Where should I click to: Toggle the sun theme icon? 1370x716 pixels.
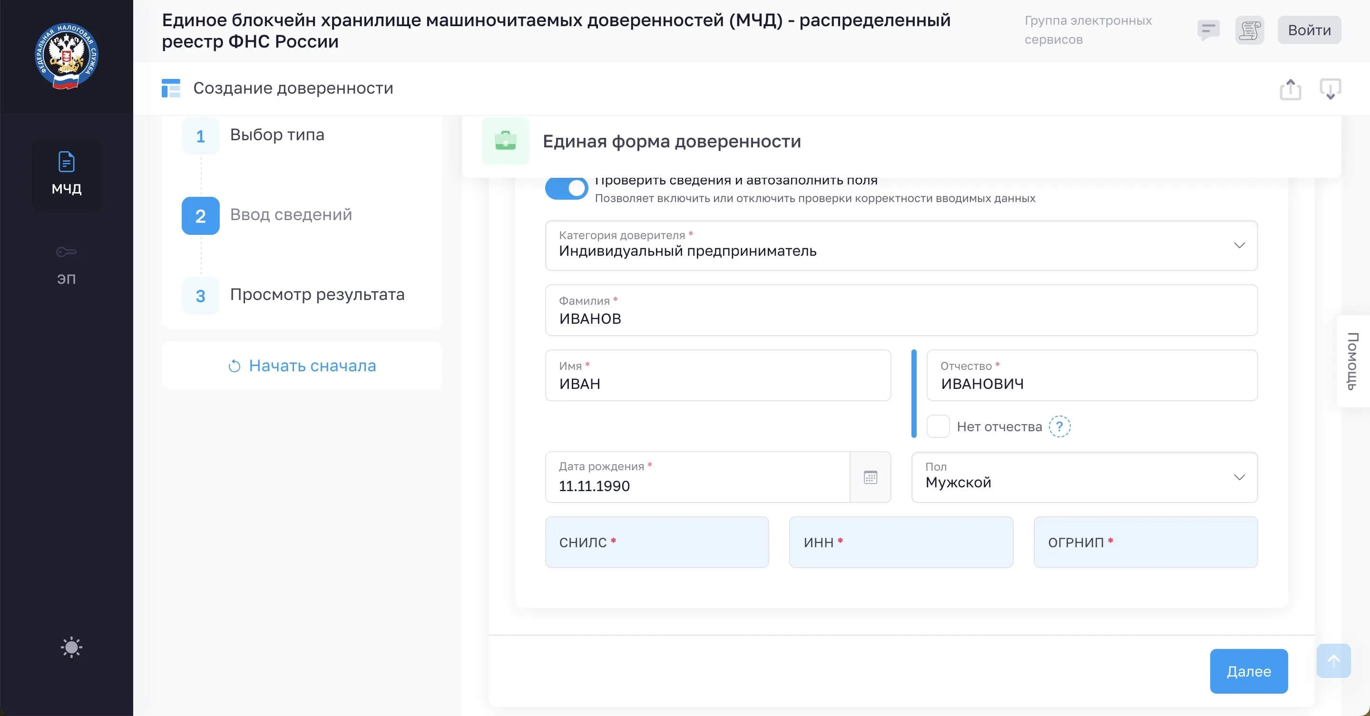point(71,647)
